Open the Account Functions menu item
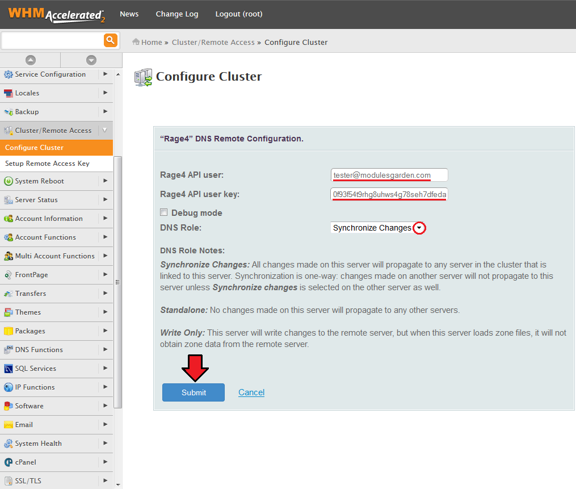Viewport: 576px width, 489px height. [45, 237]
